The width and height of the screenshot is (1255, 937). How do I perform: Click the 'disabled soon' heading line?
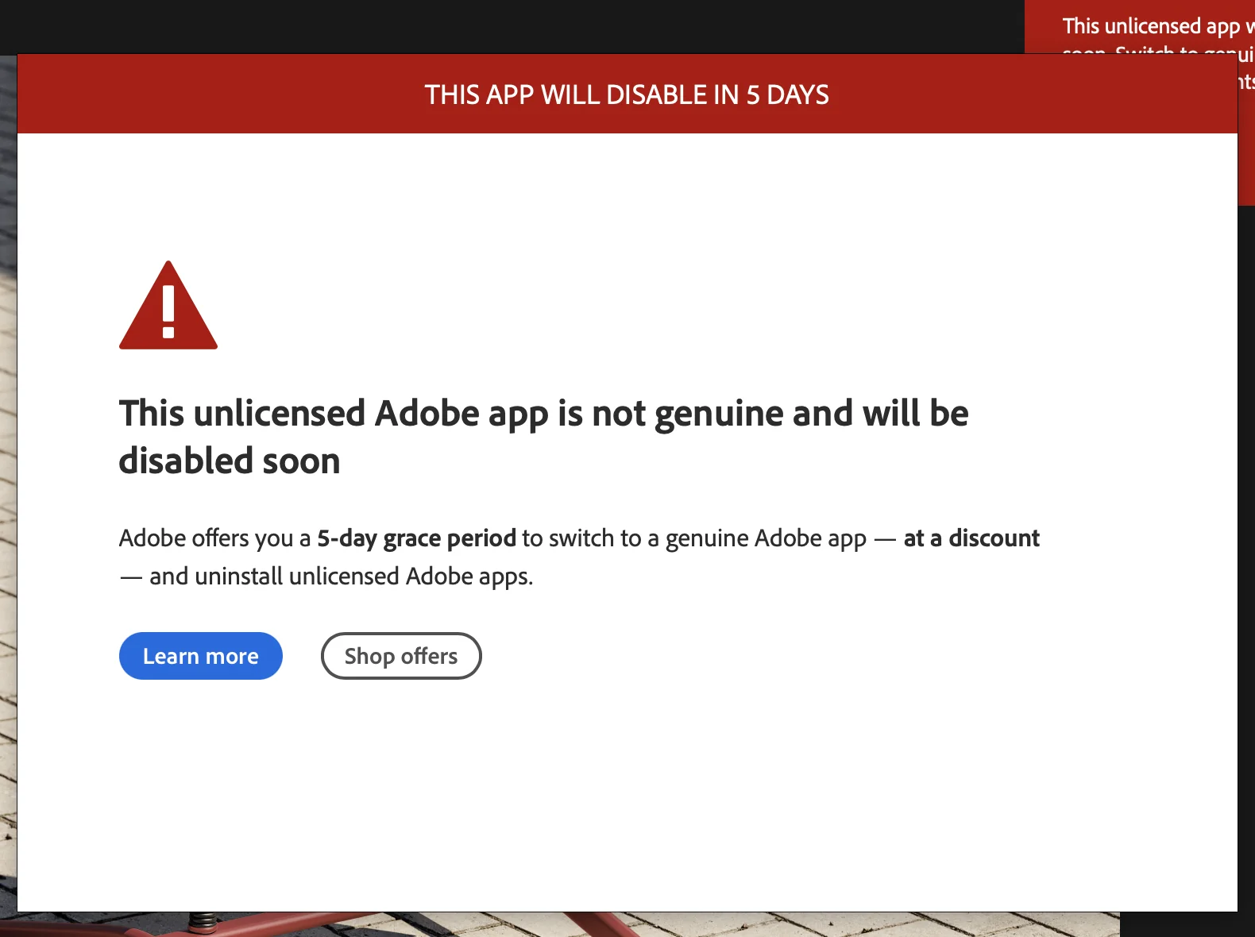pos(230,461)
